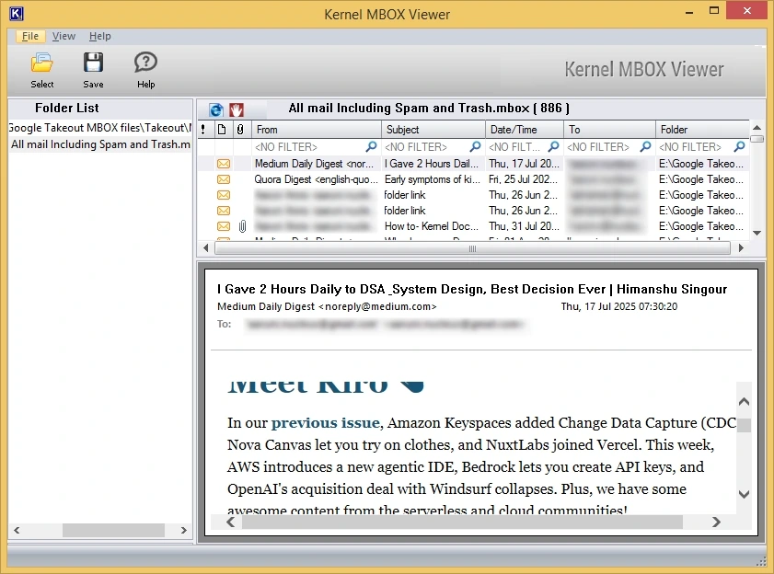
Task: Click the envelope icon of Medium Daily Digest row
Action: click(224, 164)
